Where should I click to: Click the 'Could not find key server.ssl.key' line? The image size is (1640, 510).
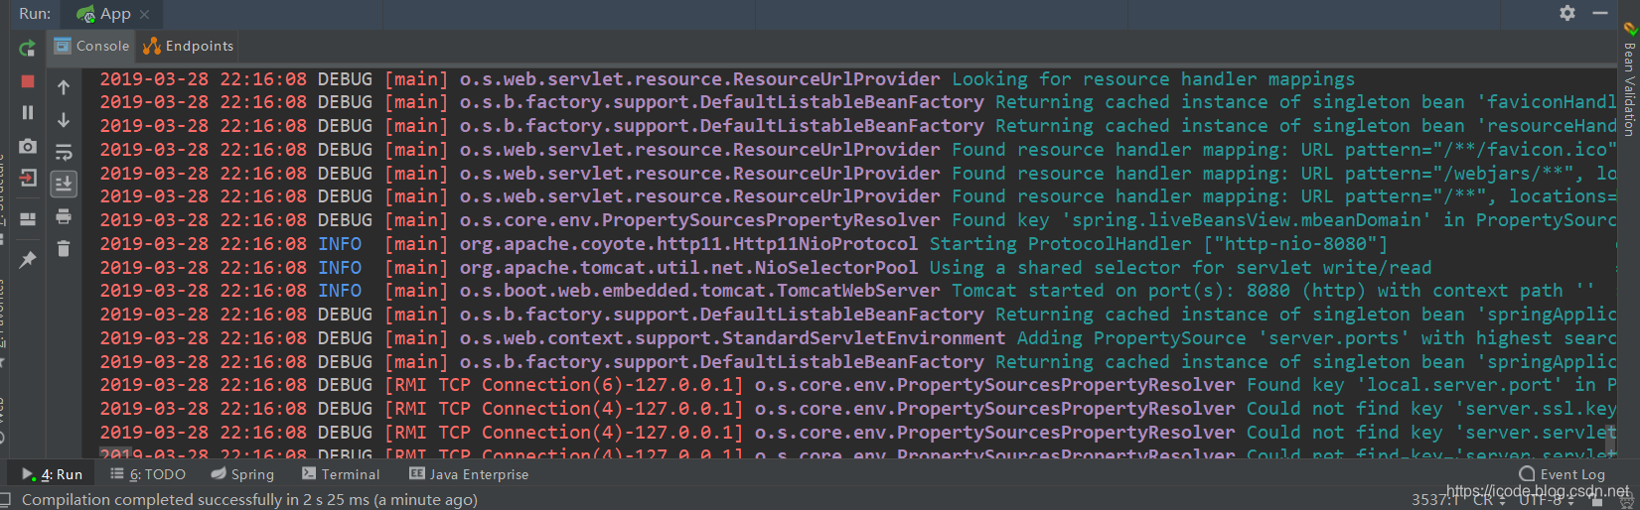pyautogui.click(x=858, y=409)
